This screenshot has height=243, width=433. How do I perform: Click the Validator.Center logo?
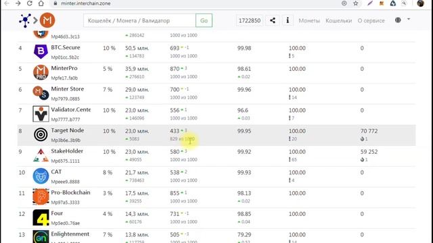[x=41, y=114]
